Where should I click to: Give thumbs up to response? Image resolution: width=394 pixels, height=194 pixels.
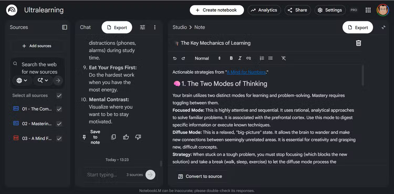coord(126,137)
